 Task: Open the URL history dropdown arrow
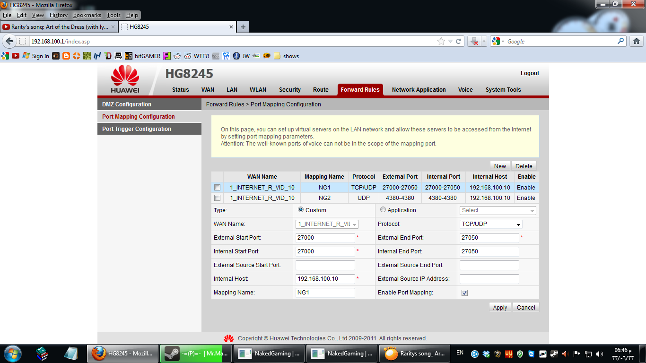pos(450,42)
